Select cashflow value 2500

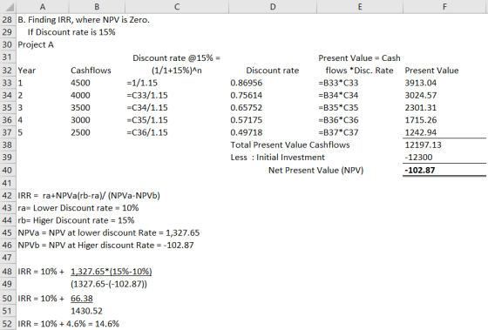coord(80,132)
